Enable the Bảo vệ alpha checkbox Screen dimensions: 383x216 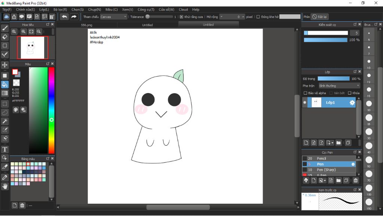click(305, 93)
